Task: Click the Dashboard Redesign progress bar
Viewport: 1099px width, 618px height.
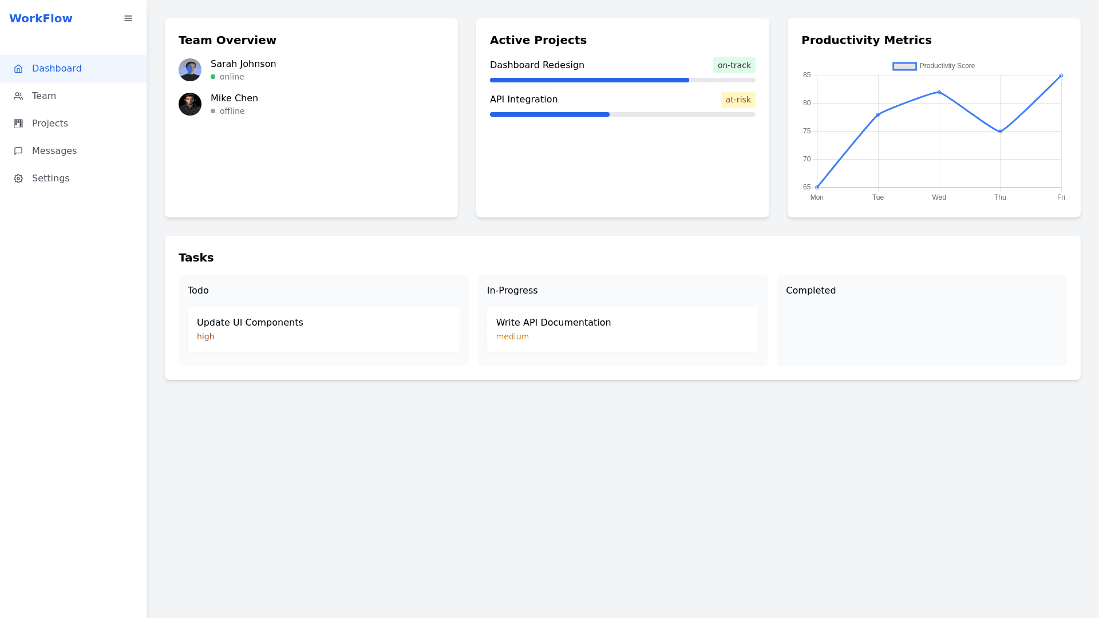Action: 622,80
